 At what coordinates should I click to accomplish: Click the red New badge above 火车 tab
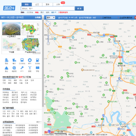click(x=63, y=3)
